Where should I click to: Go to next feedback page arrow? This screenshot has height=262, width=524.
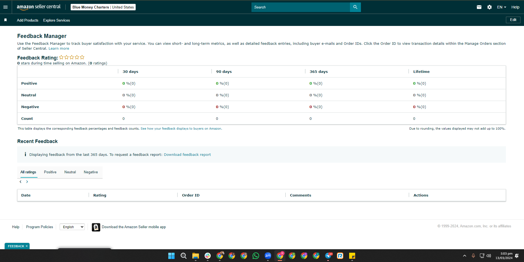(x=27, y=181)
